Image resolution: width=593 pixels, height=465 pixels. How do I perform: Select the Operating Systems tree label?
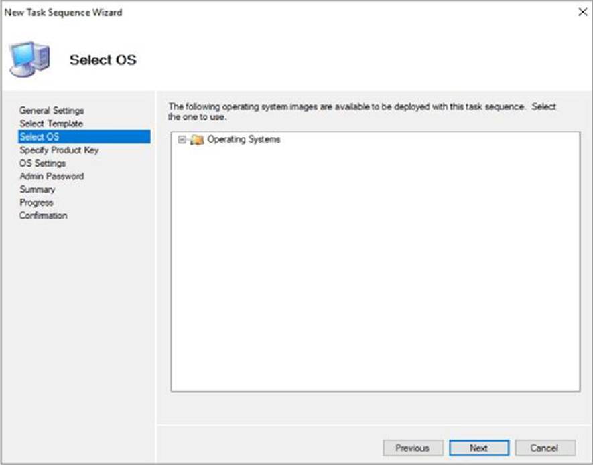click(x=243, y=140)
